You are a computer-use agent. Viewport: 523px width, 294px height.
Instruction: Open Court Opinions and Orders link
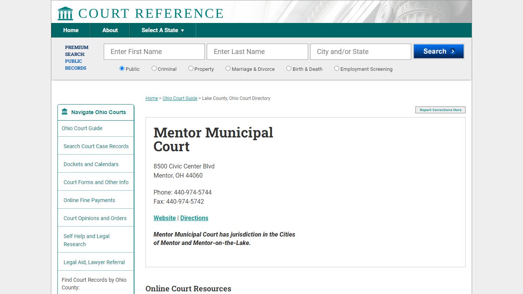95,218
